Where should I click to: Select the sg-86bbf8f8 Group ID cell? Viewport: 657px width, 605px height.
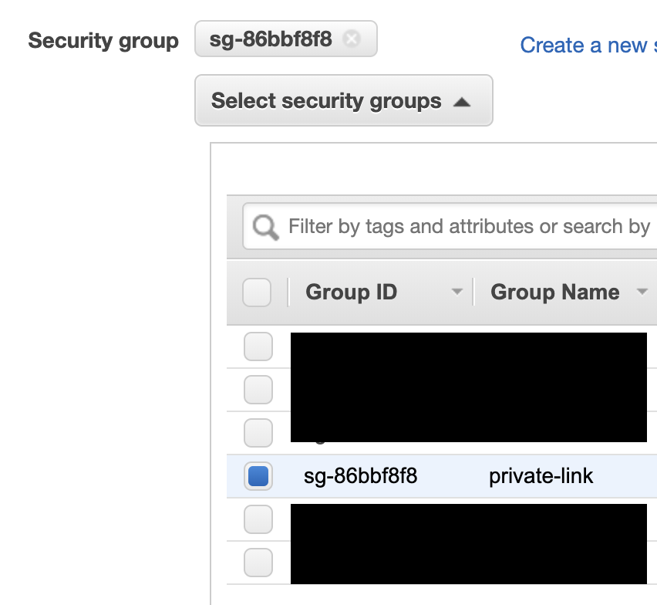click(360, 476)
